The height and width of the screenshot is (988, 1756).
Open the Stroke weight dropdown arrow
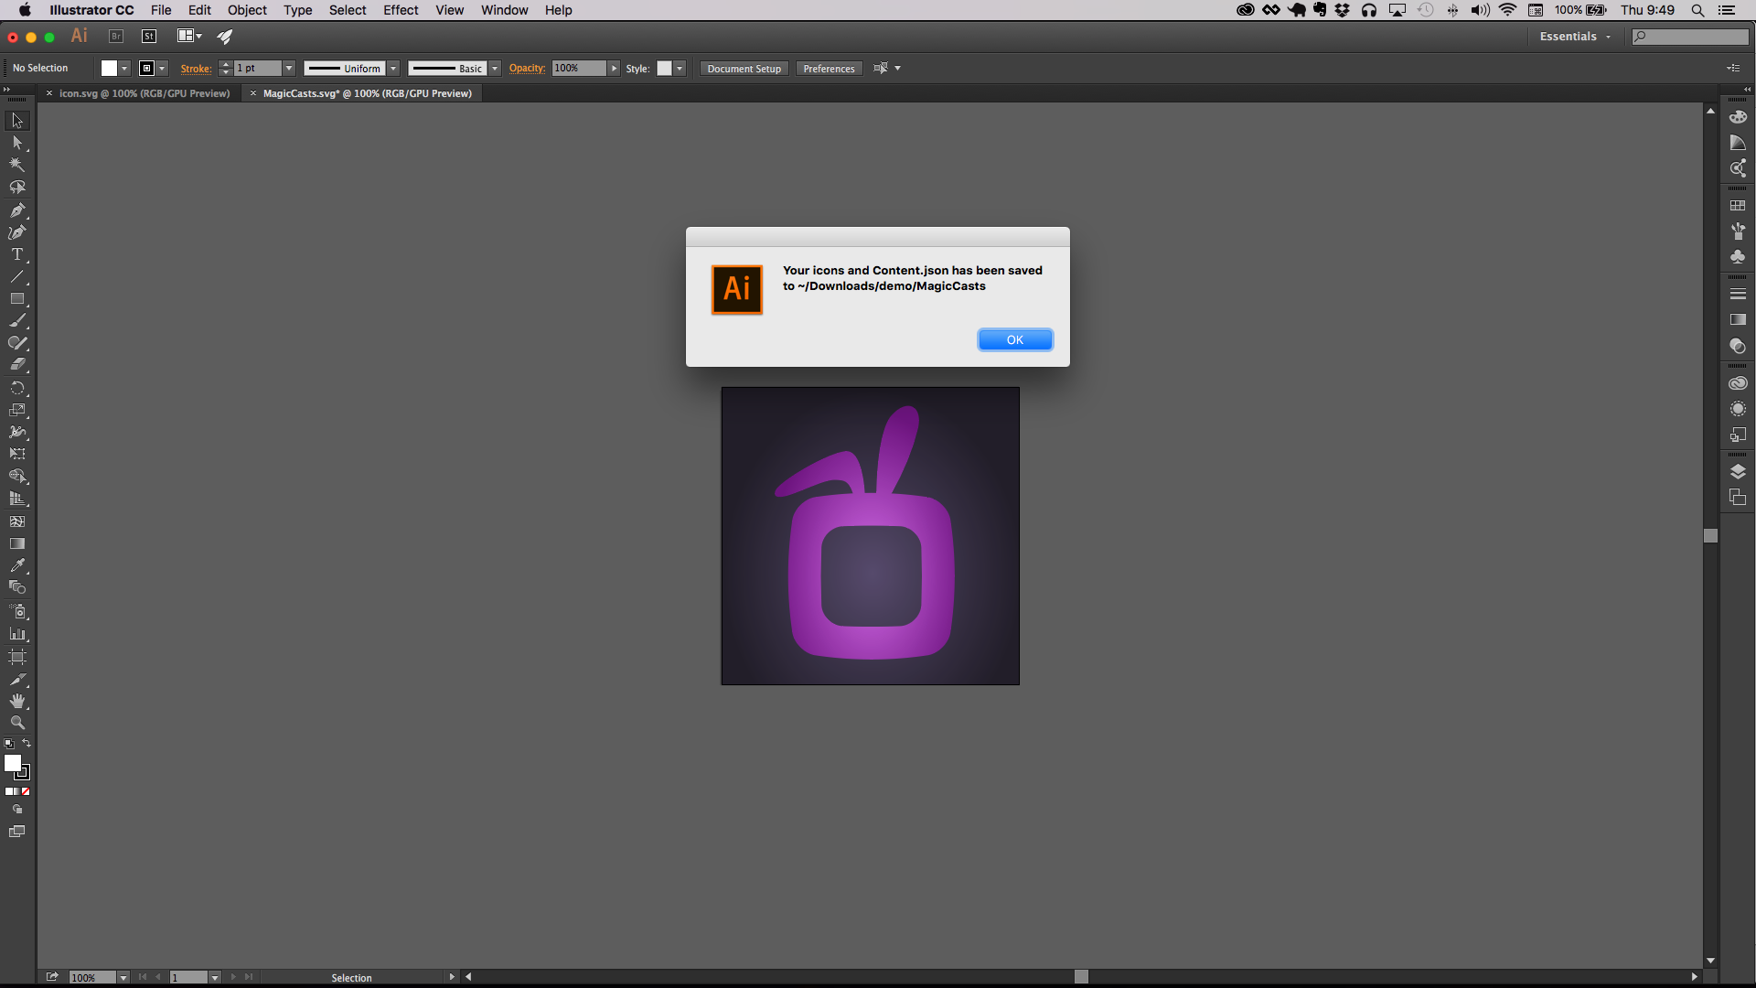click(288, 68)
